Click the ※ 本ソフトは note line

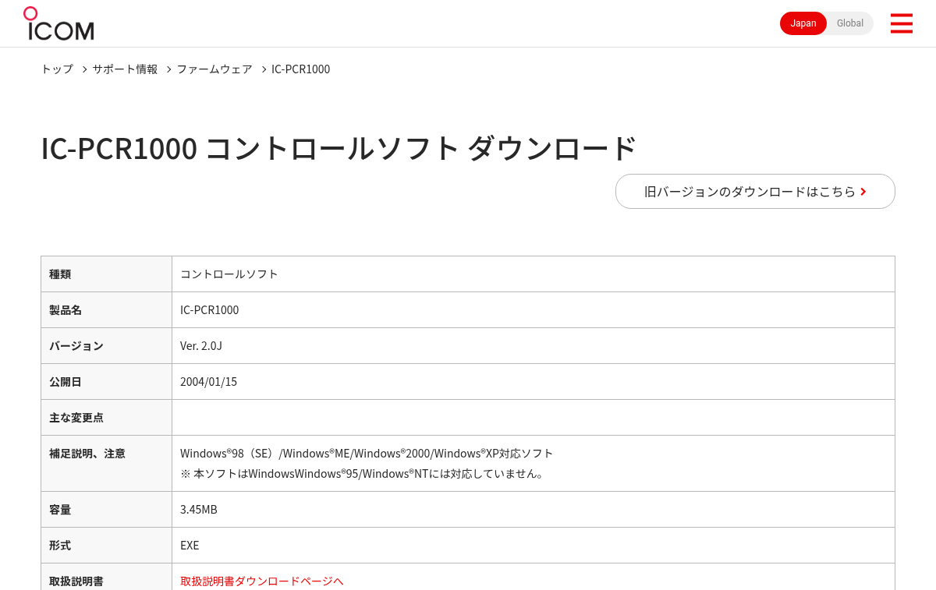363,473
